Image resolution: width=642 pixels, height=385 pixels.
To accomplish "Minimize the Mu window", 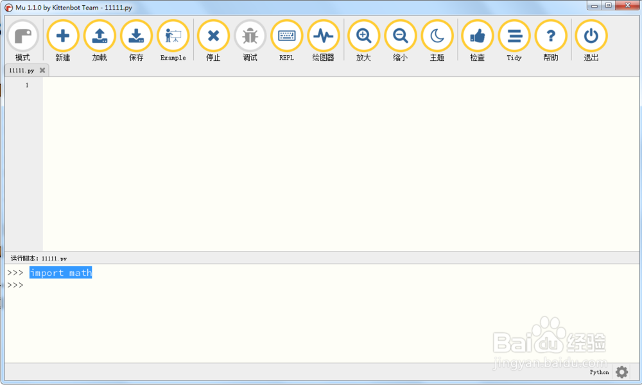I will [x=594, y=5].
